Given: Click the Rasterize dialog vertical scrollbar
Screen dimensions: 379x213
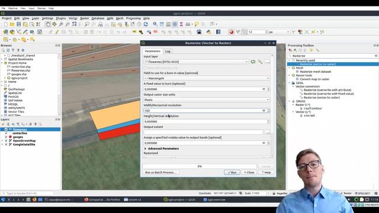Looking at the screenshot, I should tap(272, 106).
